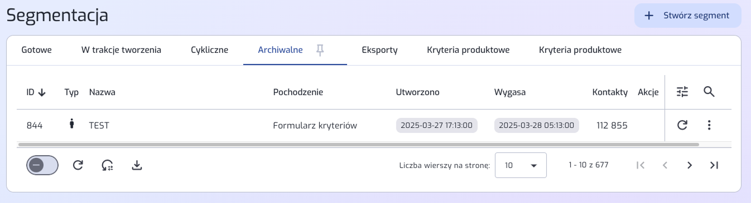Create a new segment with Stwórz segment
The width and height of the screenshot is (751, 203).
[688, 16]
